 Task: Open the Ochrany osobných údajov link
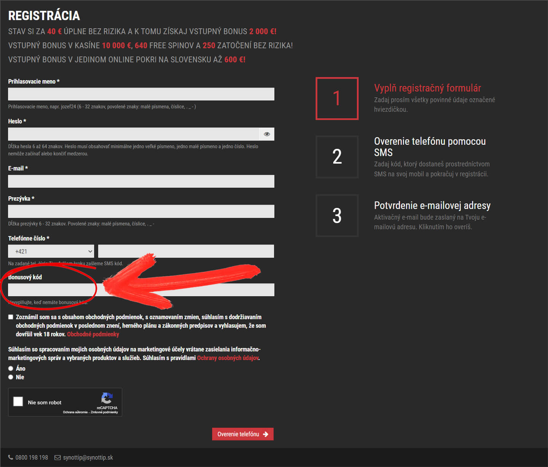[228, 358]
